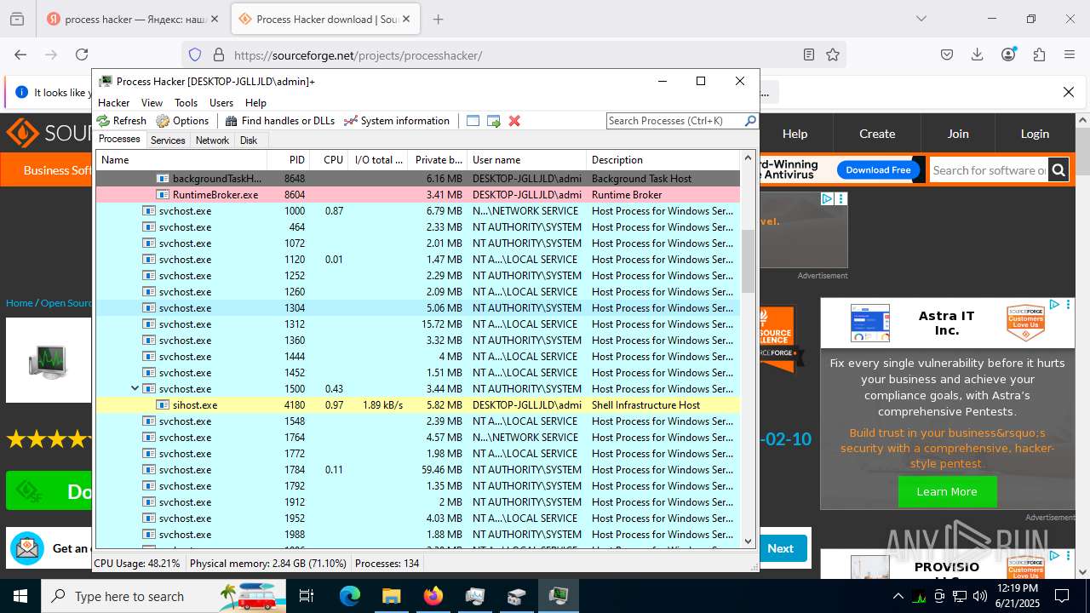The image size is (1090, 613).
Task: Select svchost.exe with PID 1784
Action: pos(417,470)
